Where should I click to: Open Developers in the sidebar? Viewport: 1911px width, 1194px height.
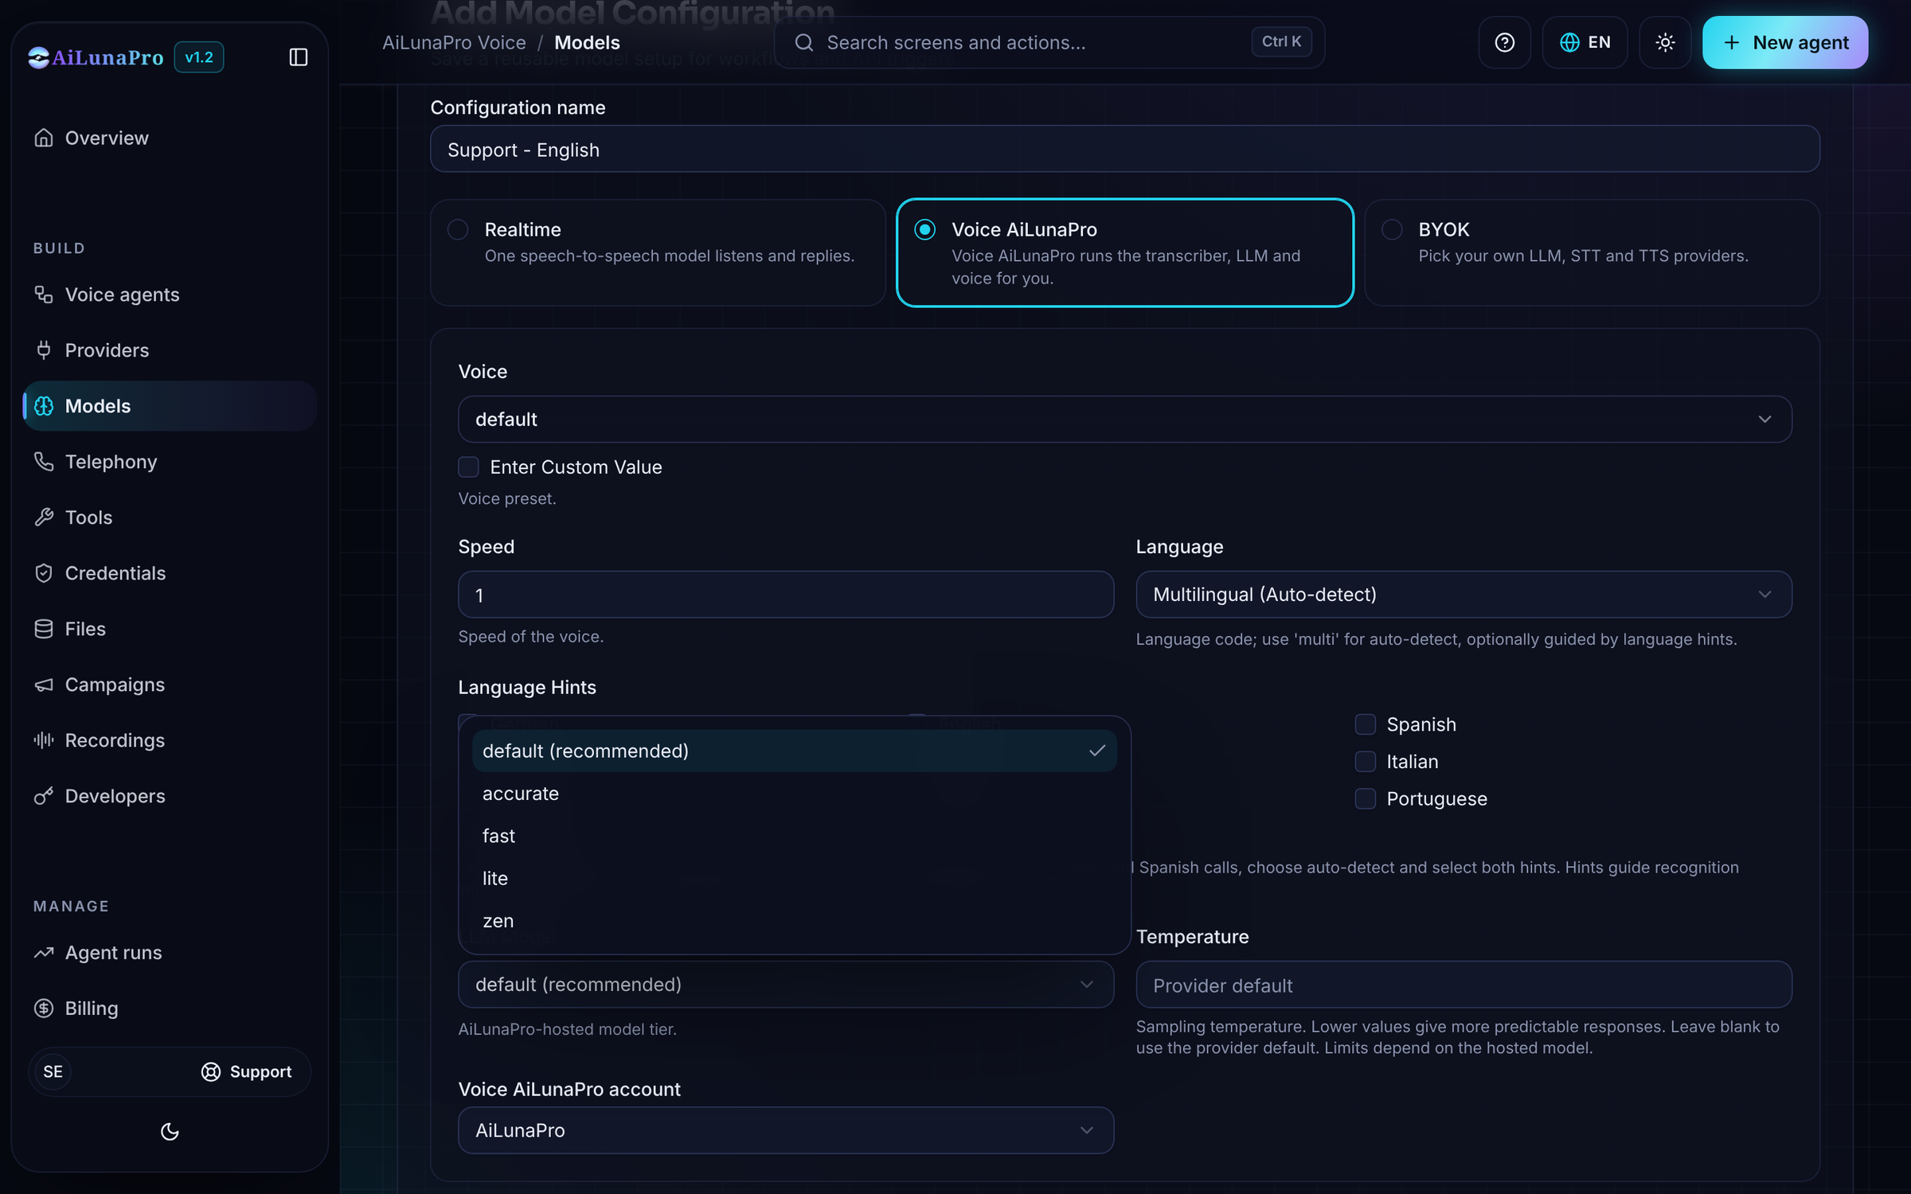170,796
